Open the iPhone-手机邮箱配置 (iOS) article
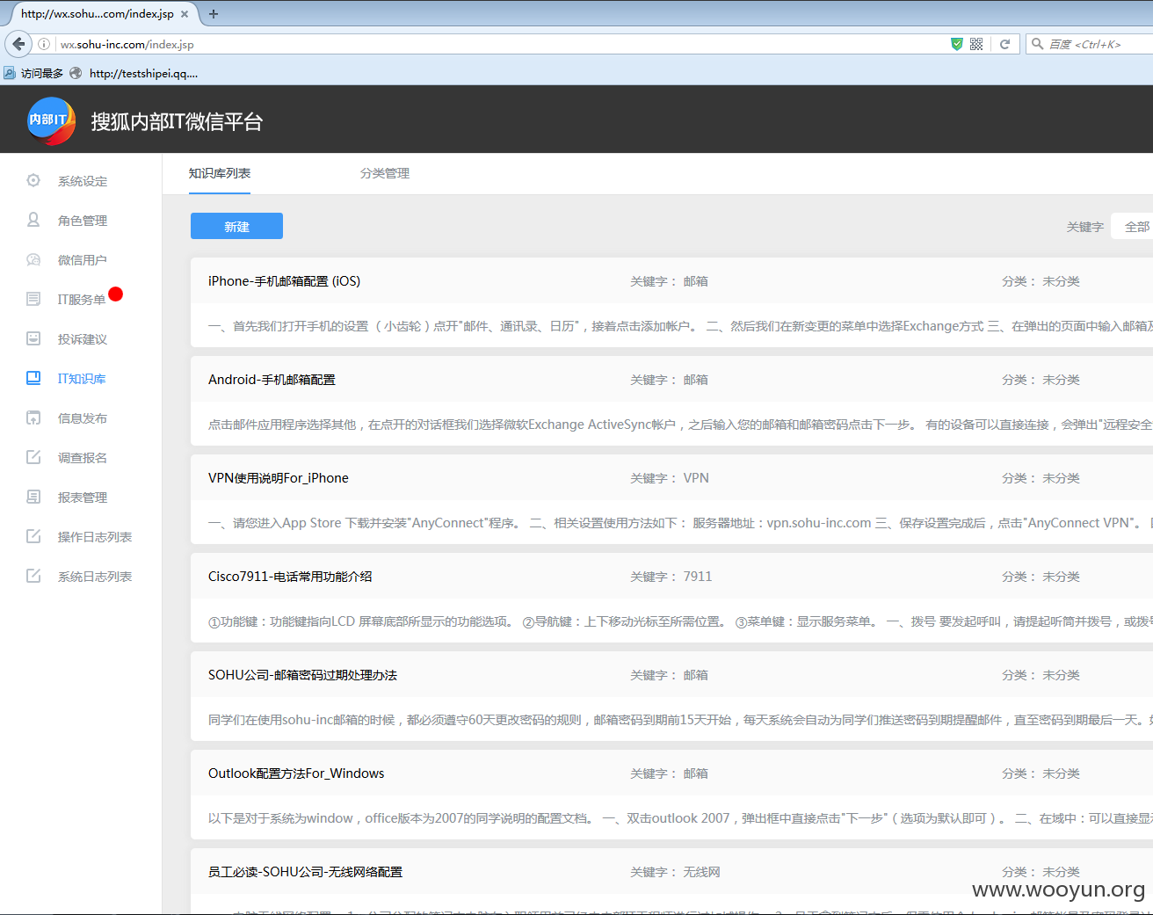The height and width of the screenshot is (915, 1153). (284, 281)
